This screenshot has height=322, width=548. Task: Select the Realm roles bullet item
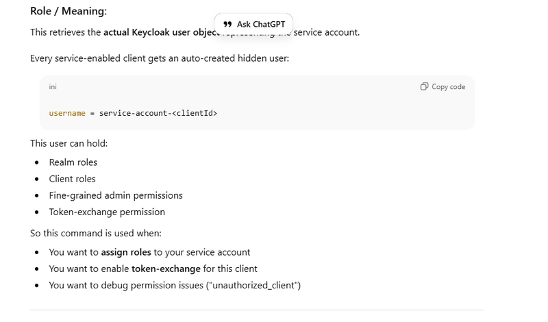tap(73, 162)
